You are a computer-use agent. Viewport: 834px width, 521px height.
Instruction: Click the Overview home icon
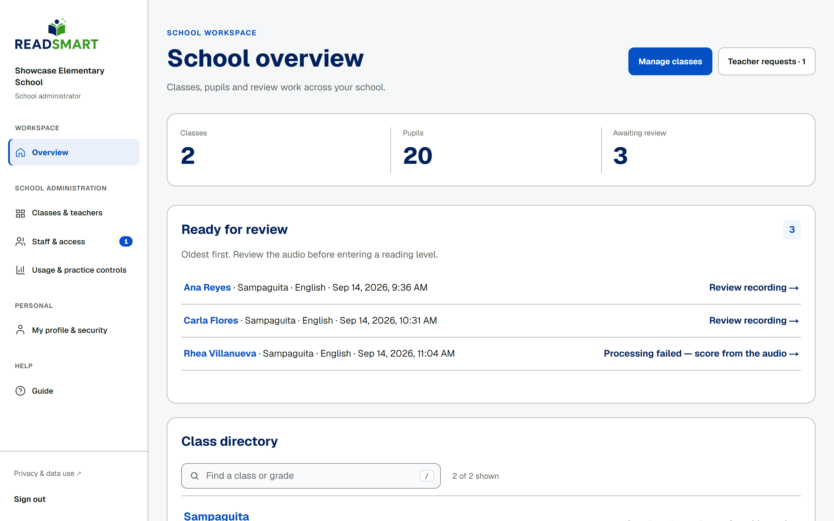click(x=20, y=152)
